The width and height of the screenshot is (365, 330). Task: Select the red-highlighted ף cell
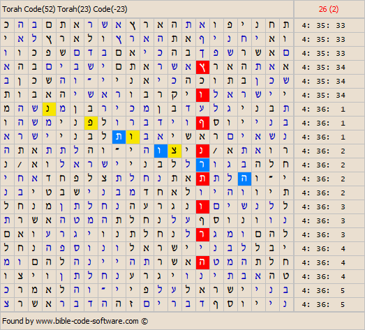(x=202, y=123)
